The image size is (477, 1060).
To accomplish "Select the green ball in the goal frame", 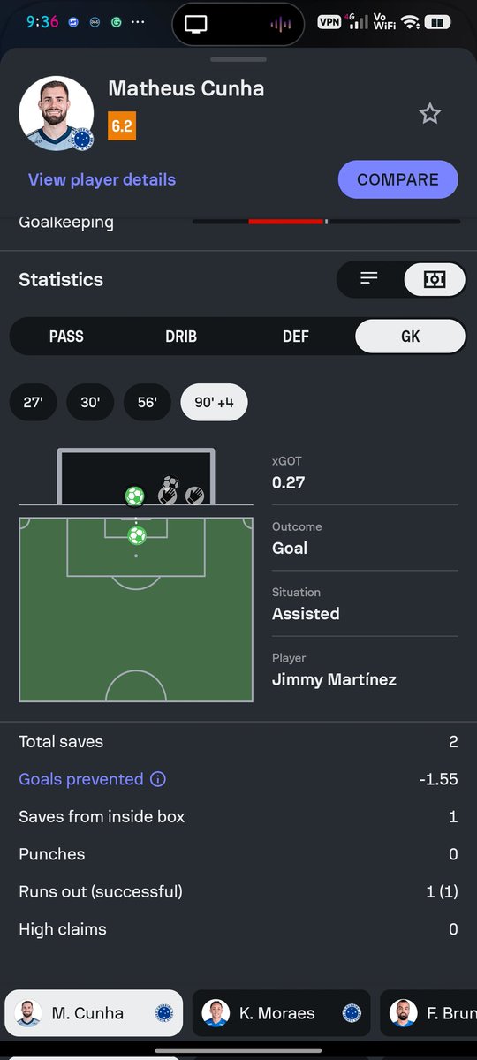I will (134, 496).
